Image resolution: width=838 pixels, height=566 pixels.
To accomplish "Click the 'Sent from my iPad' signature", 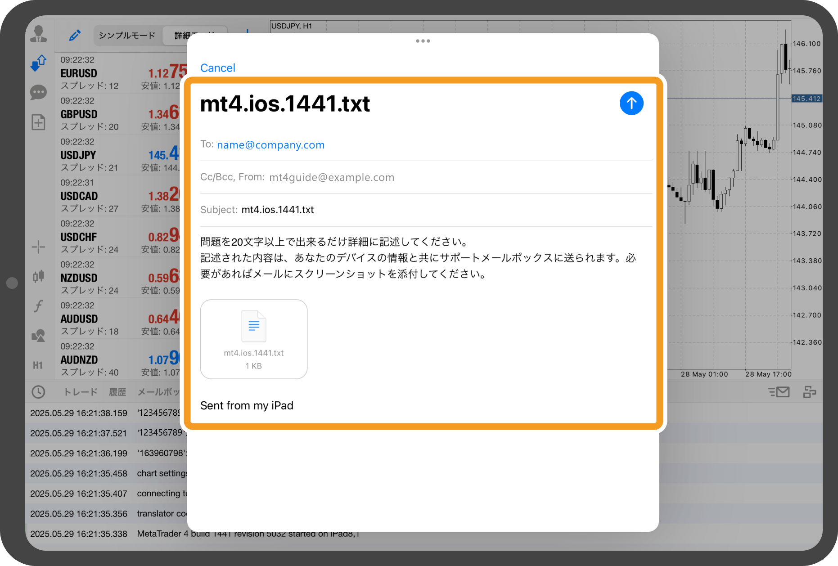I will [247, 405].
